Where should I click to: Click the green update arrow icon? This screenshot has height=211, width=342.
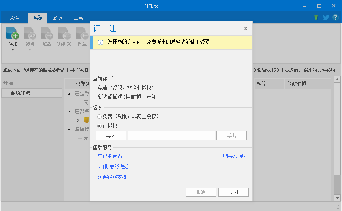click(316, 17)
